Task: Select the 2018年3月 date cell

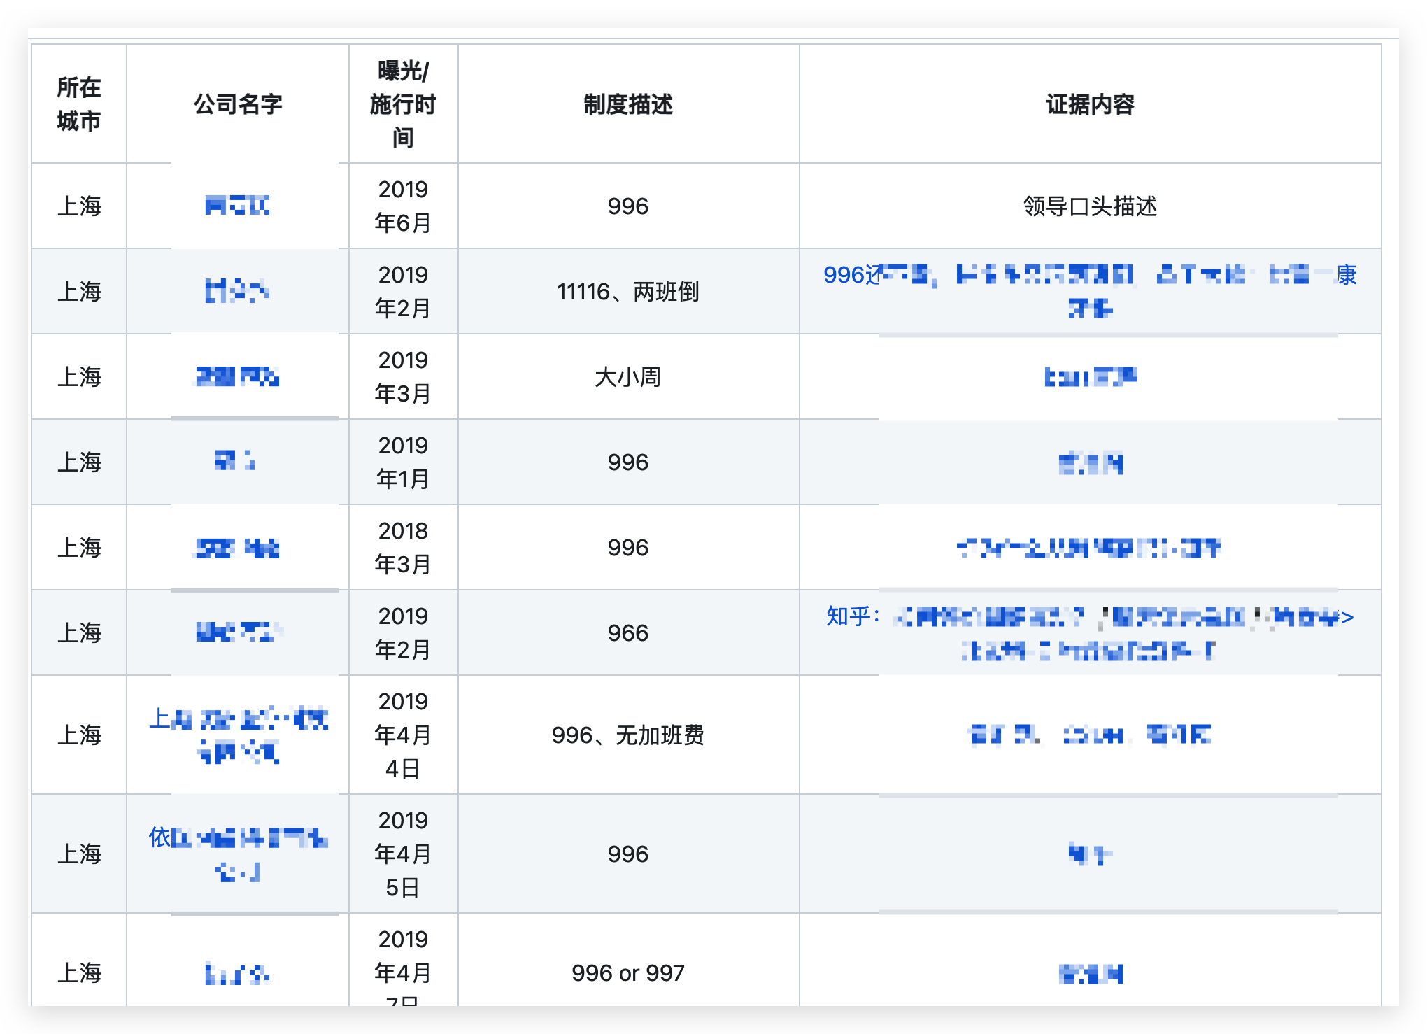Action: coord(403,547)
